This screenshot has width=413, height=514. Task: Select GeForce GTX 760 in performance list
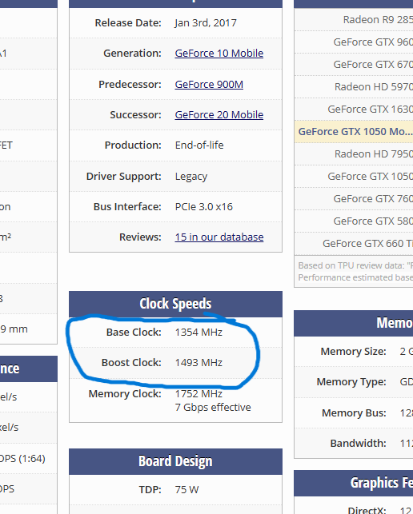(373, 199)
